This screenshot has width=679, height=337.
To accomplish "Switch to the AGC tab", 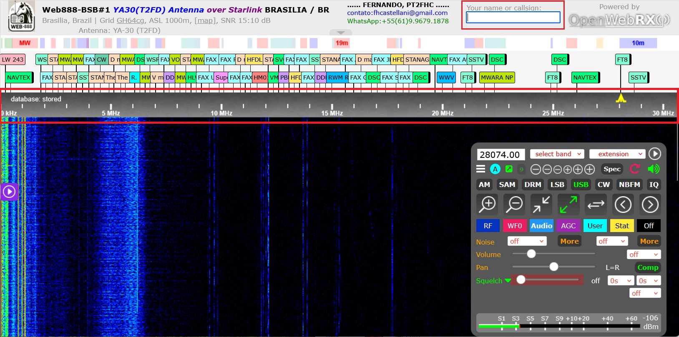I will click(x=568, y=226).
